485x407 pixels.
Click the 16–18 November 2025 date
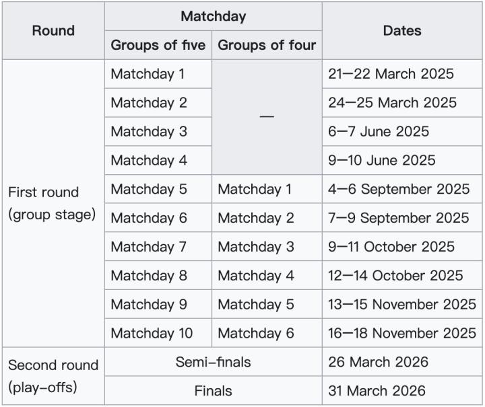point(402,333)
